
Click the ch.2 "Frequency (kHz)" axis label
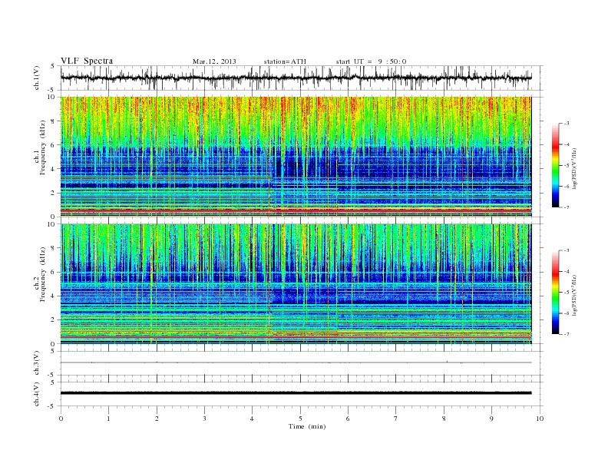pyautogui.click(x=42, y=273)
